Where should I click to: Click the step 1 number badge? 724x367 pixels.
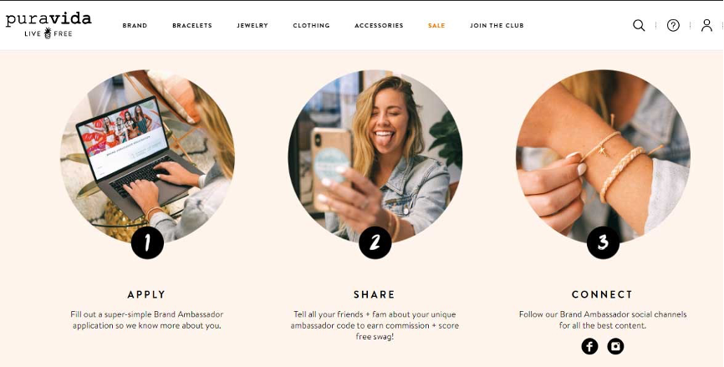click(x=147, y=242)
